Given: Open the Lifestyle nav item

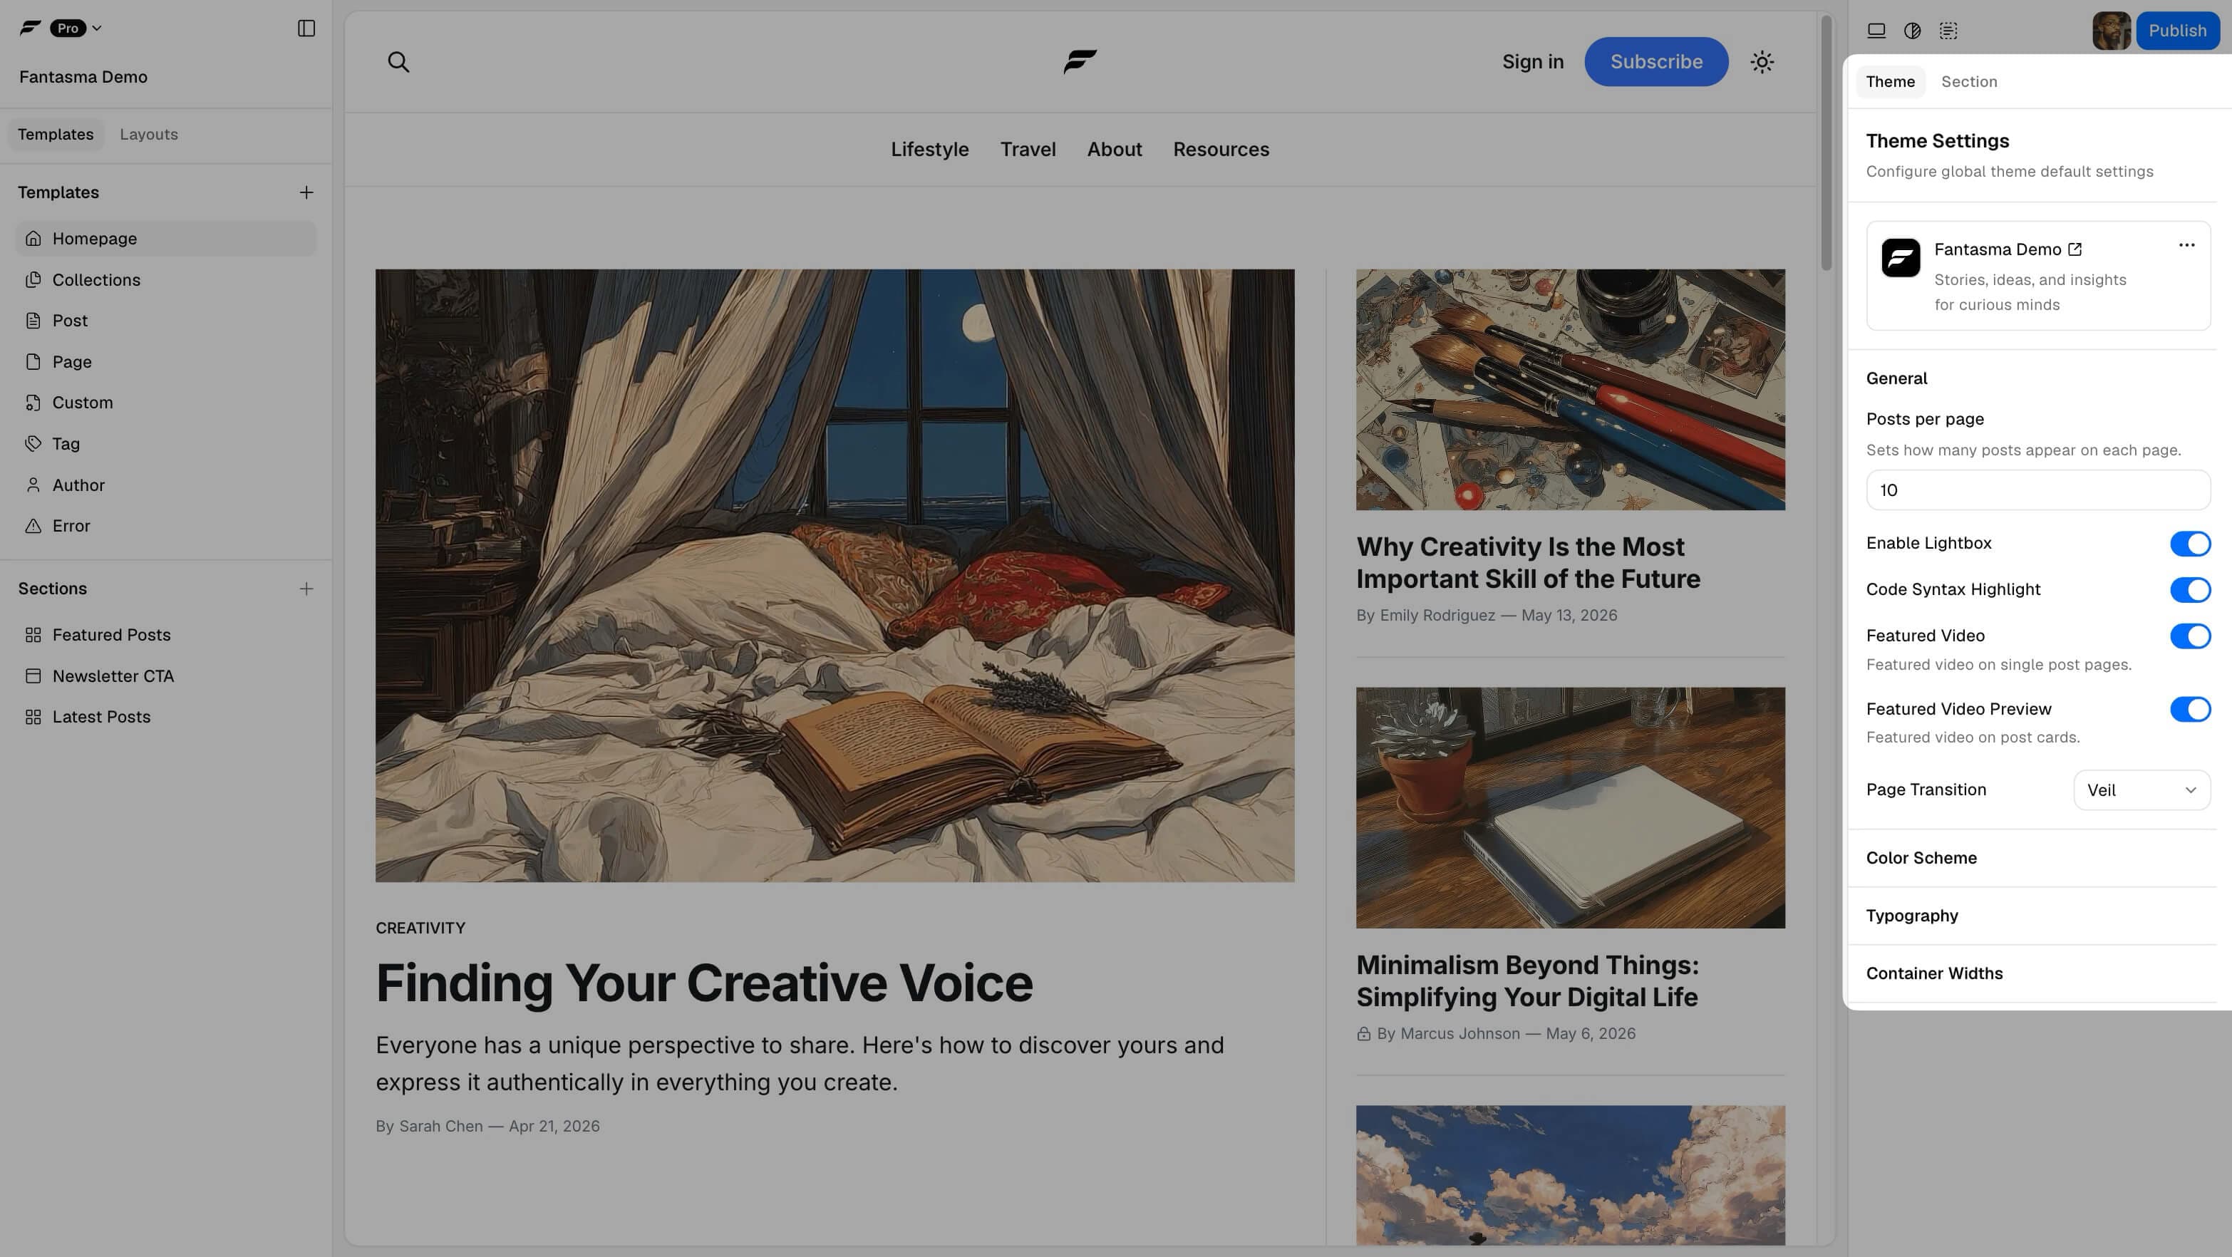Looking at the screenshot, I should [930, 149].
